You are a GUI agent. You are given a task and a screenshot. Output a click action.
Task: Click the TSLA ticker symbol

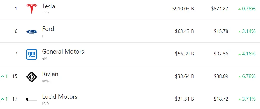46,13
